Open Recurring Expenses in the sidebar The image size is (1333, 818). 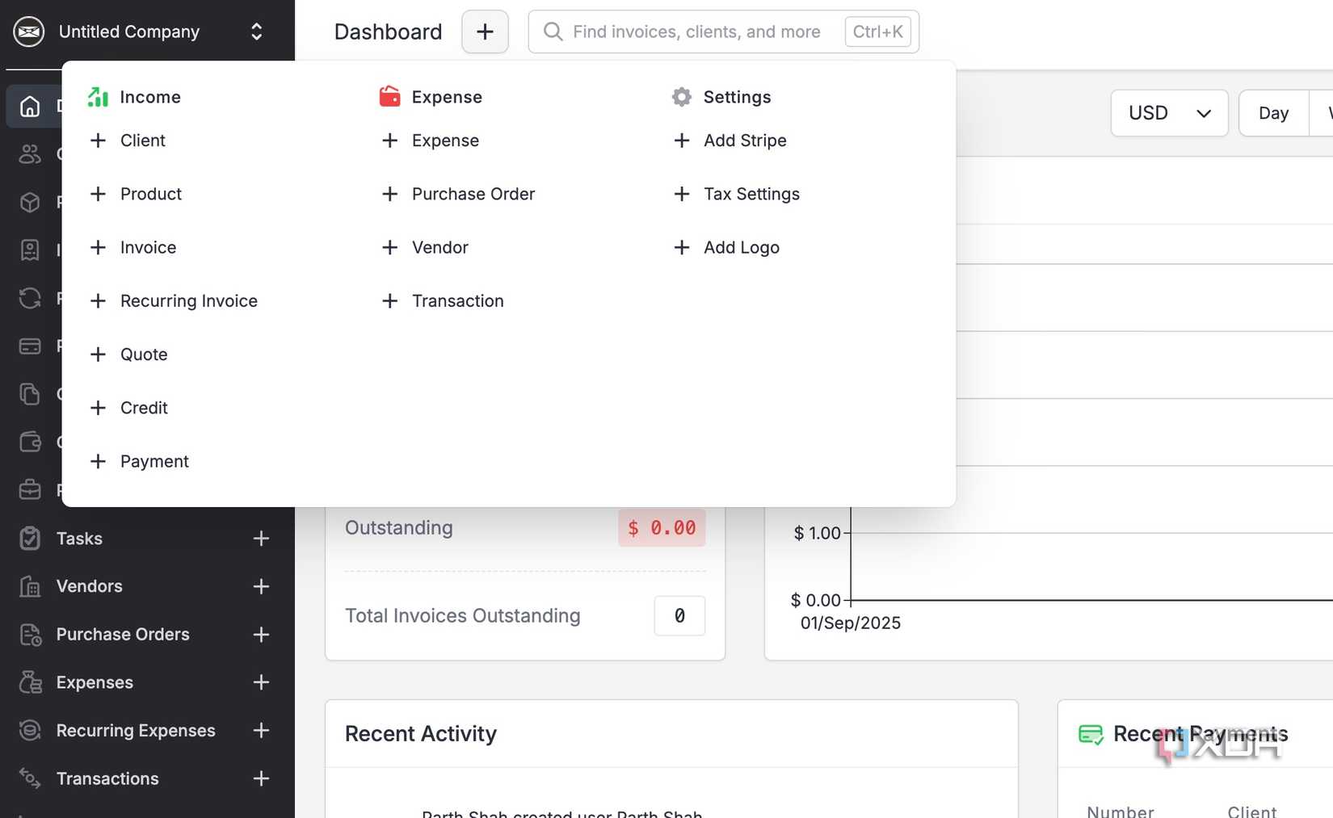[136, 731]
